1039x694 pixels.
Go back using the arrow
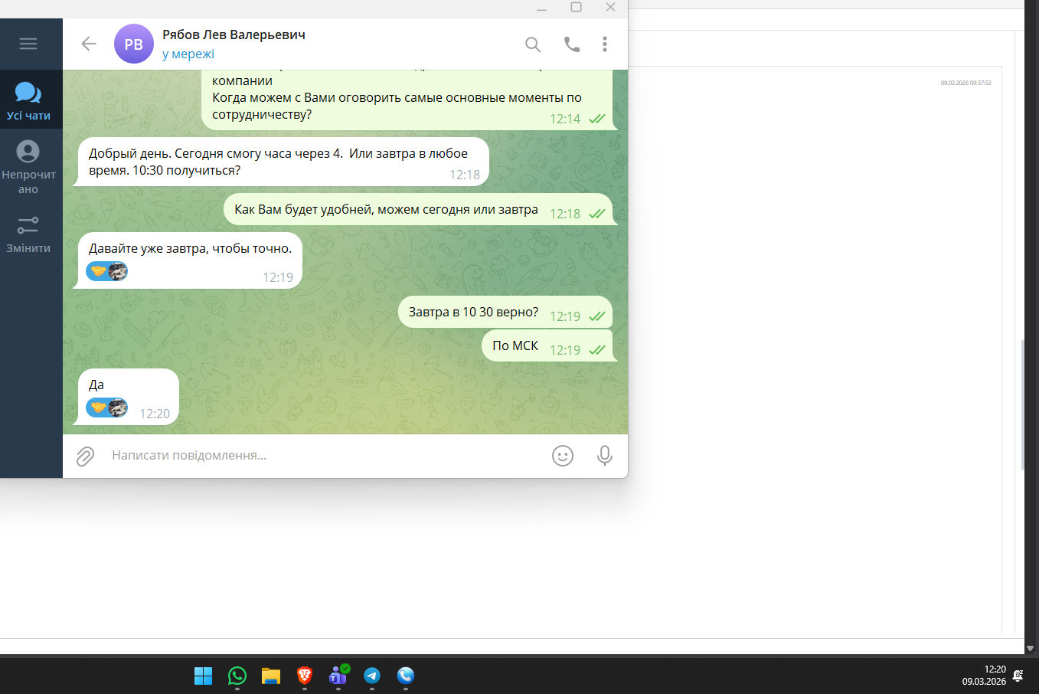point(89,44)
